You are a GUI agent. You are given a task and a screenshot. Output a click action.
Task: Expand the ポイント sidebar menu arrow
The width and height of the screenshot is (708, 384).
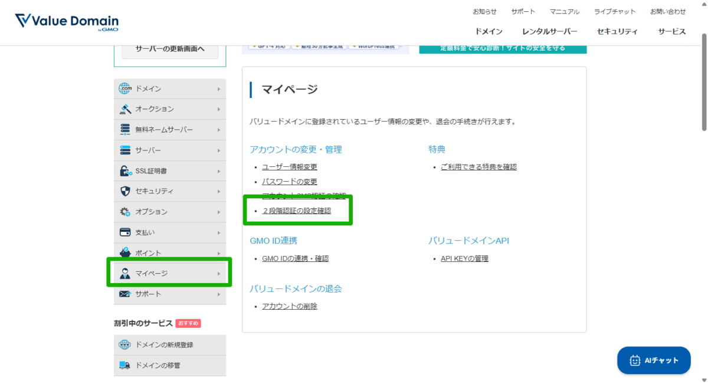click(x=219, y=253)
